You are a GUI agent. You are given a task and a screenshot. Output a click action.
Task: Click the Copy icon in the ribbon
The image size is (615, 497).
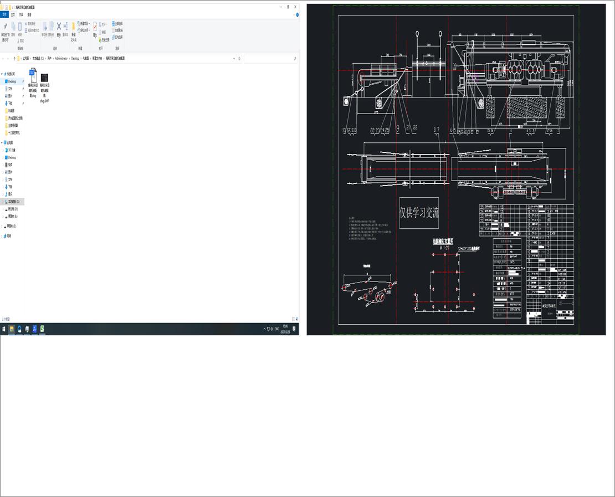tap(13, 26)
